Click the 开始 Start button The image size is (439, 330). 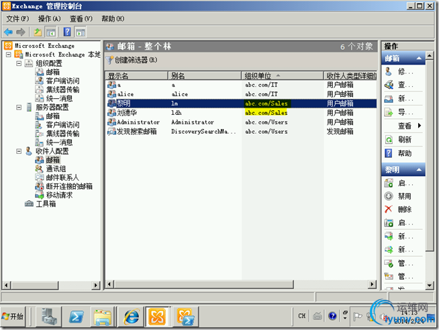tap(13, 317)
